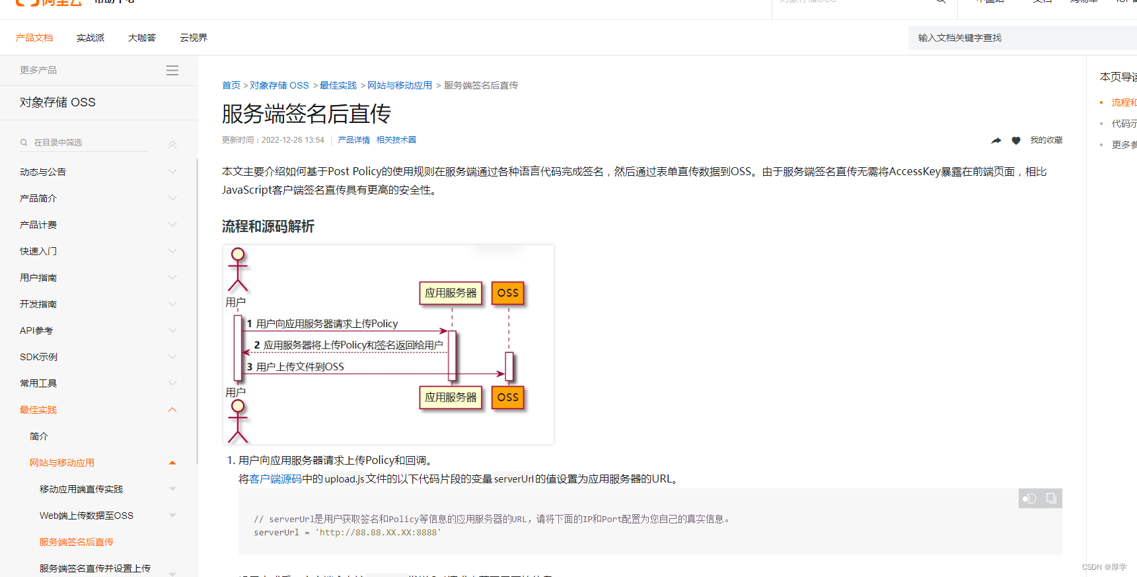Copy the serverUrl code snippet
This screenshot has height=577, width=1137.
click(x=1051, y=498)
